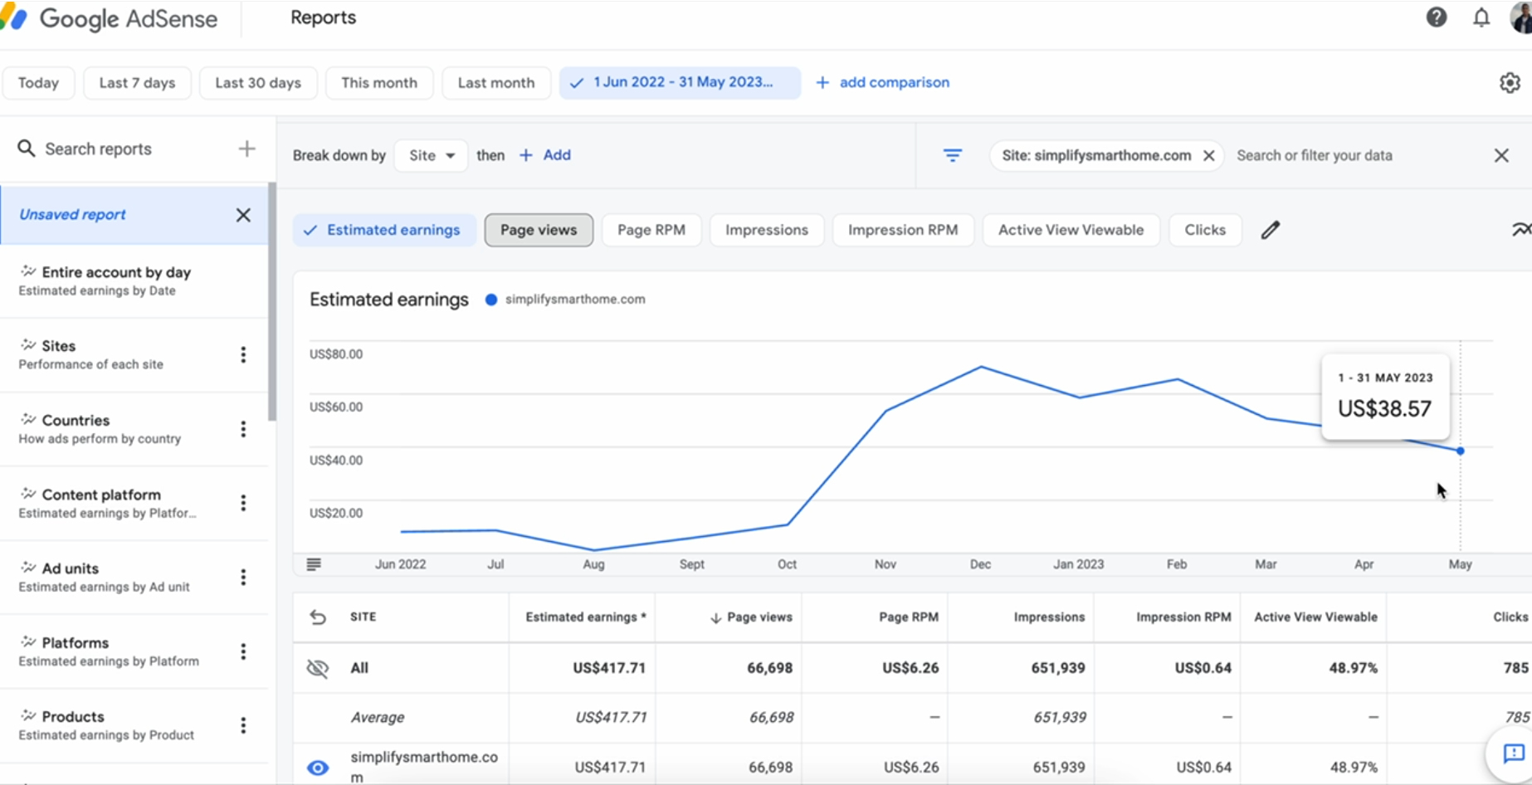Open options menu for Sites report

point(243,355)
